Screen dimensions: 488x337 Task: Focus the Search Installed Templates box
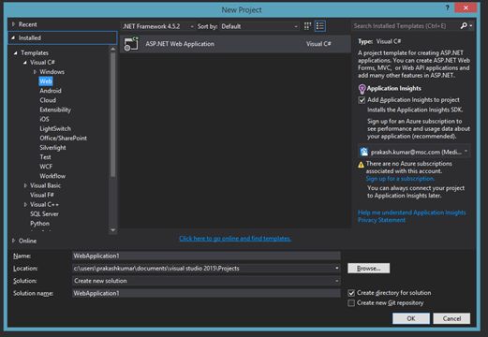[x=406, y=26]
